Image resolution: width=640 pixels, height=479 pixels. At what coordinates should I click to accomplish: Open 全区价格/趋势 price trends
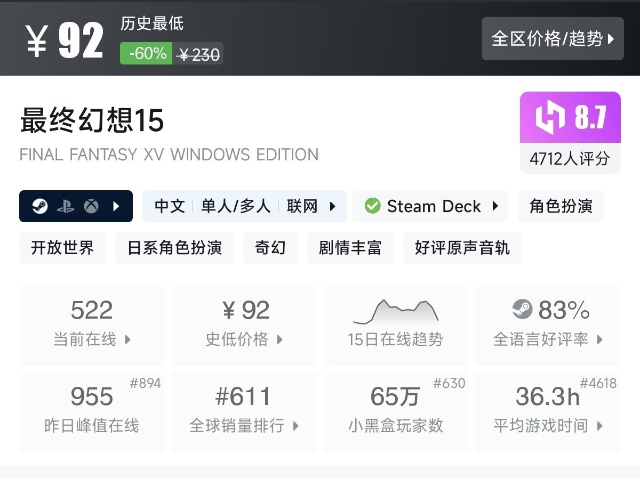(553, 39)
